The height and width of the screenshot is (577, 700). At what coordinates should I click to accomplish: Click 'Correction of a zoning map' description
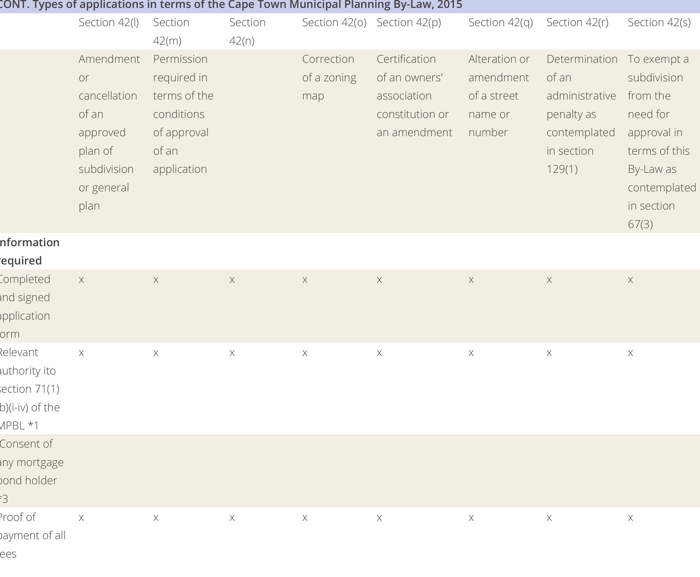(329, 77)
